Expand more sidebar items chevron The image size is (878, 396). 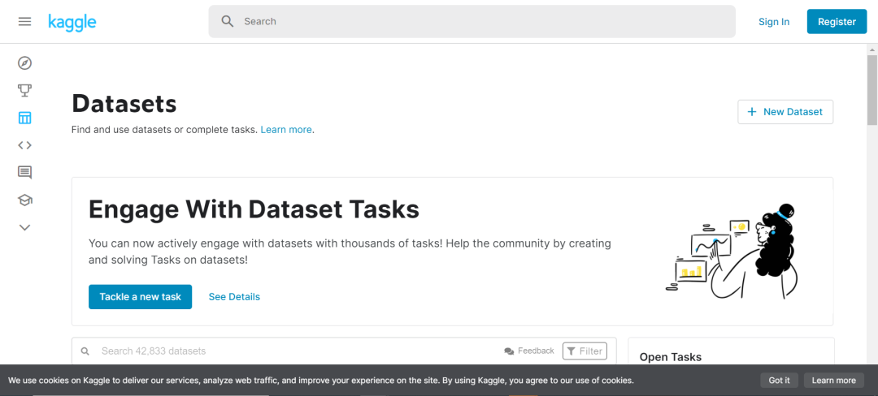click(24, 227)
